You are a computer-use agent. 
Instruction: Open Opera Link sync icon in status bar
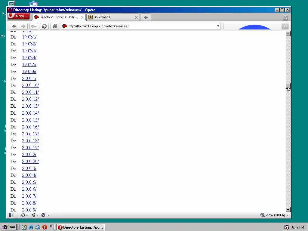(23, 215)
